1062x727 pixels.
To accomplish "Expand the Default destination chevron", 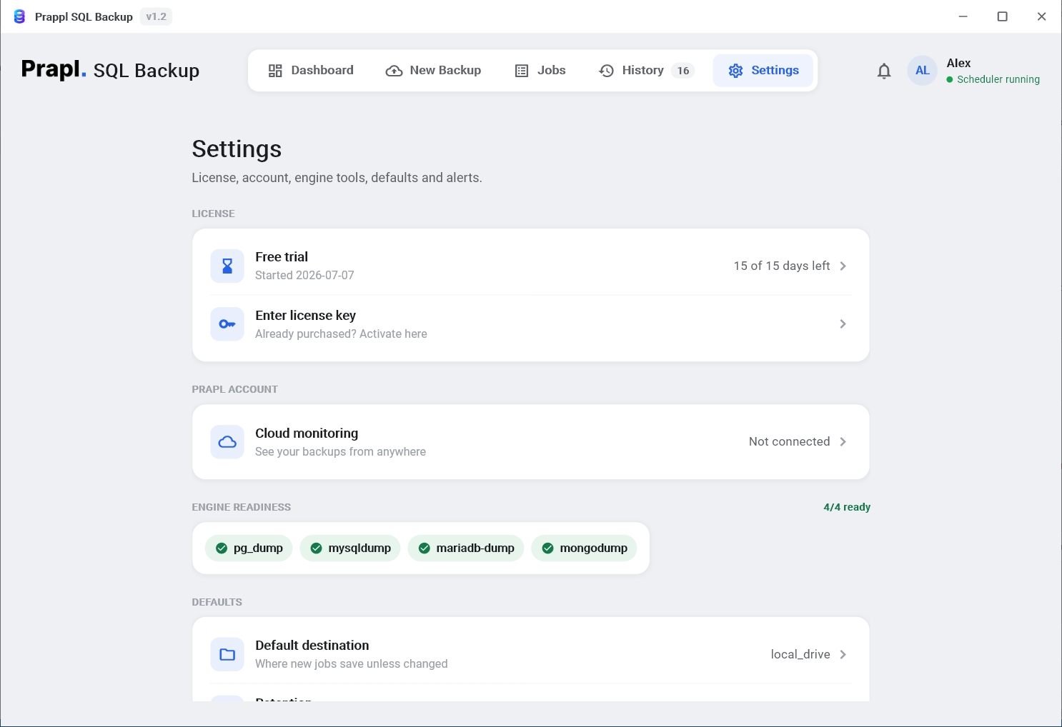I will pos(843,654).
